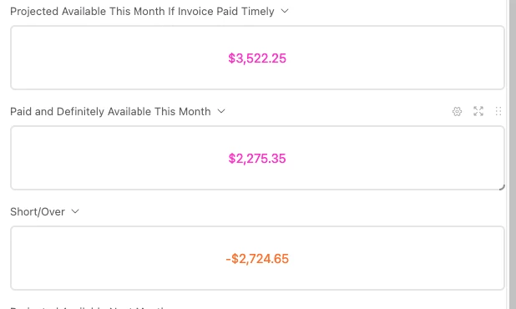Expand chevron next to Paid and Definitely Available

pyautogui.click(x=221, y=112)
